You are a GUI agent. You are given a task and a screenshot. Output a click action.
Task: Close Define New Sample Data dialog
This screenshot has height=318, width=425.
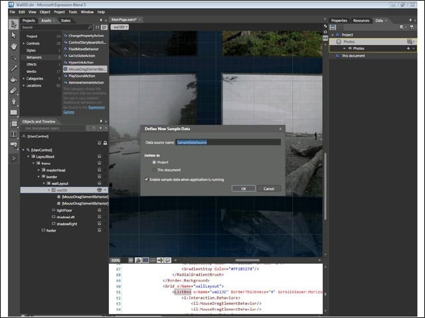pos(280,129)
